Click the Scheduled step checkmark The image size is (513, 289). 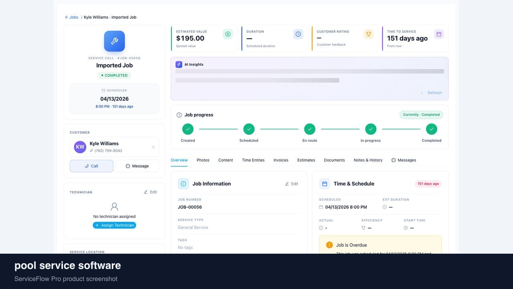point(249,129)
